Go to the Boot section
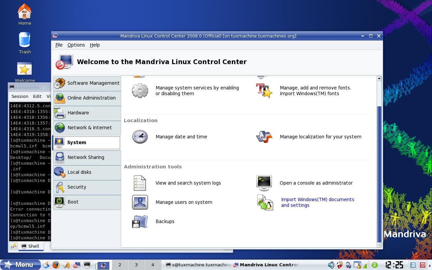This screenshot has width=432, height=270. [x=87, y=202]
